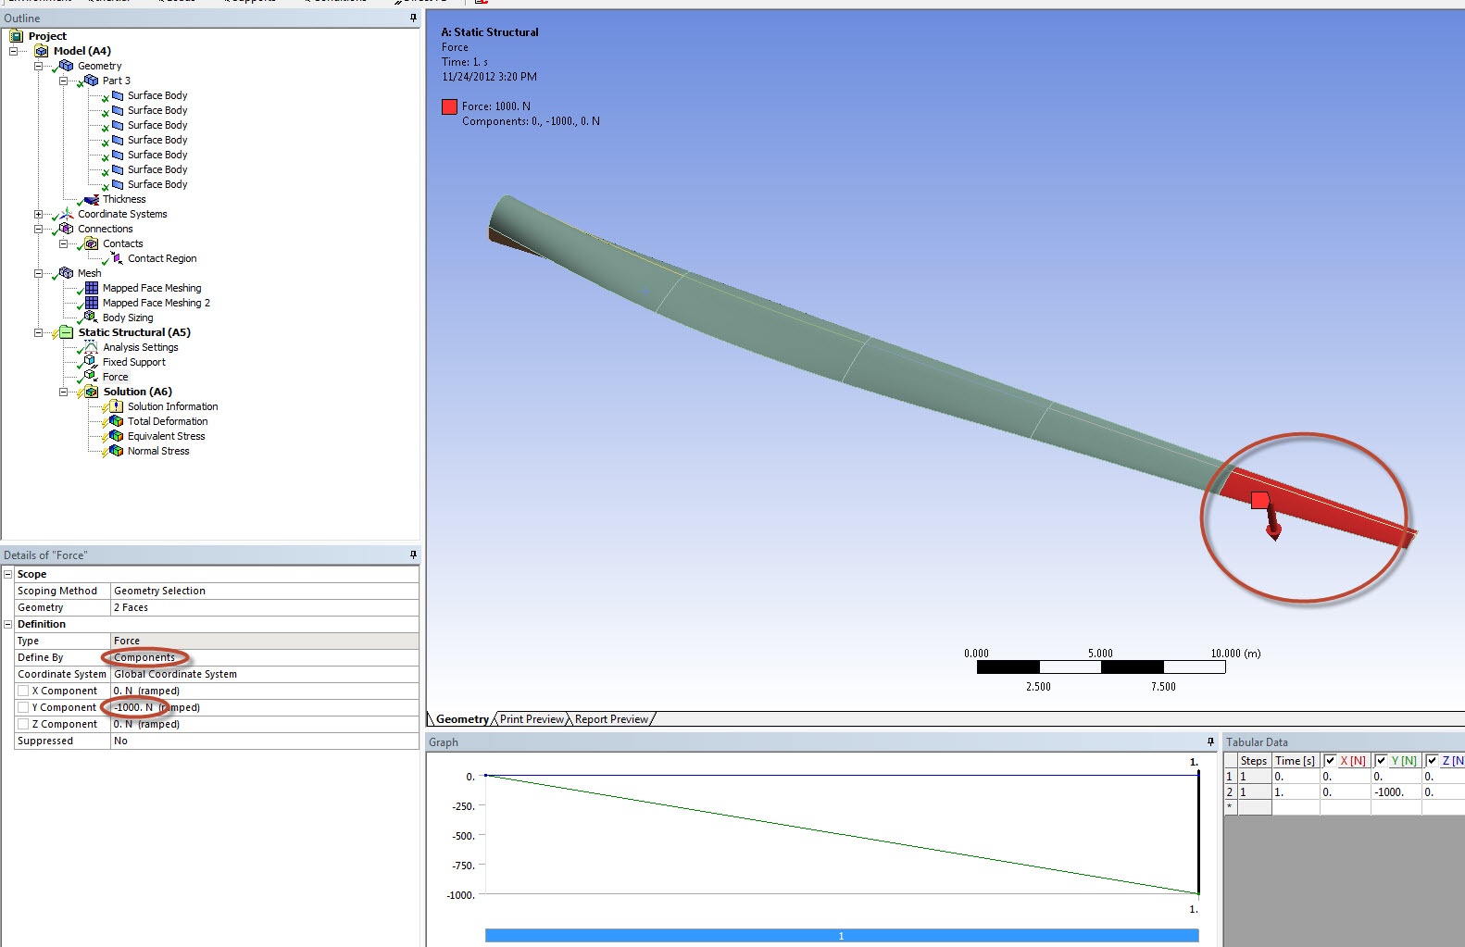1465x947 pixels.
Task: Click the Z Component value 0. N (ramped)
Action: point(265,724)
